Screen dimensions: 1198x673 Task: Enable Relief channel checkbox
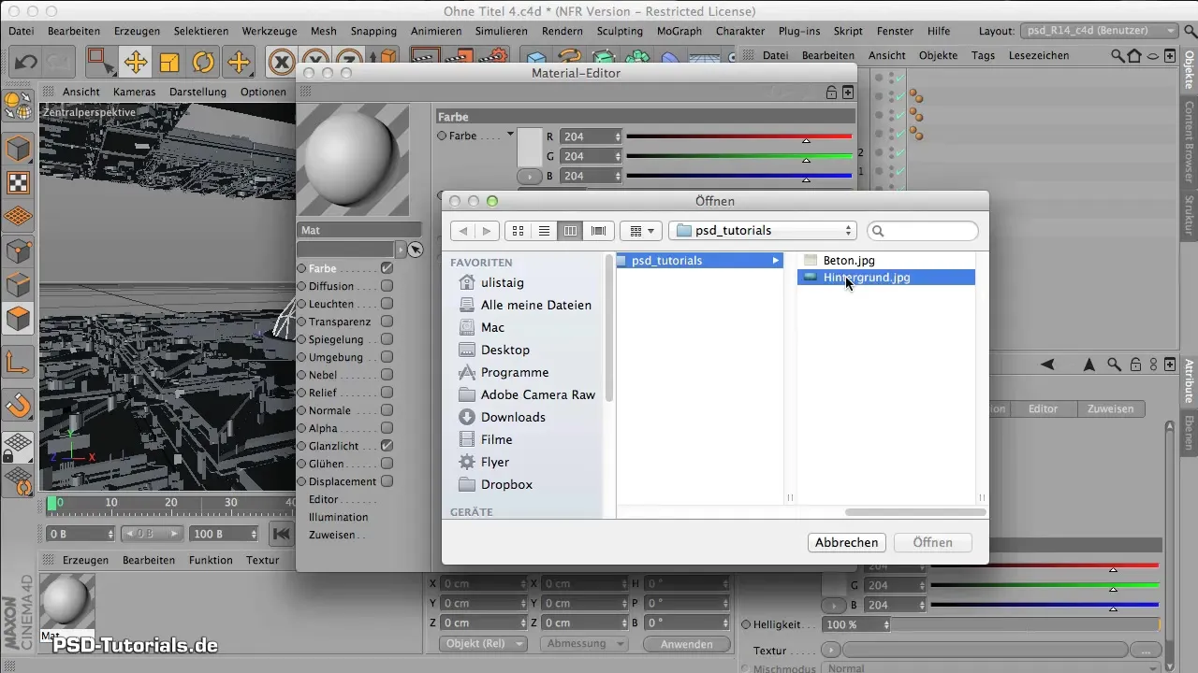pos(387,393)
